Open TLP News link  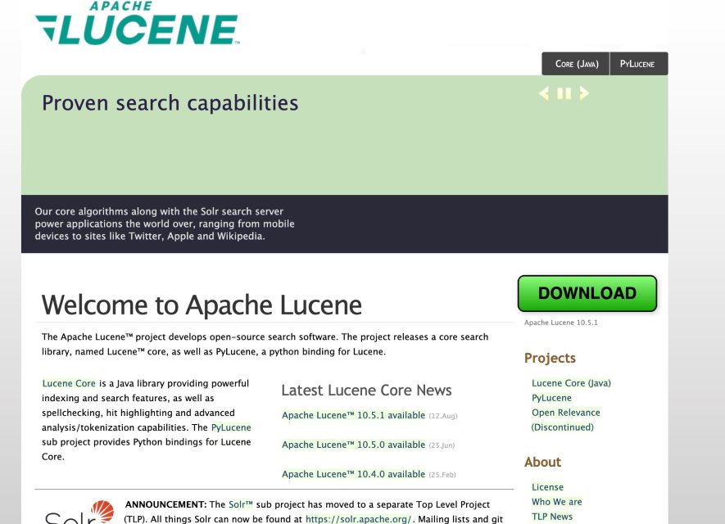click(552, 517)
